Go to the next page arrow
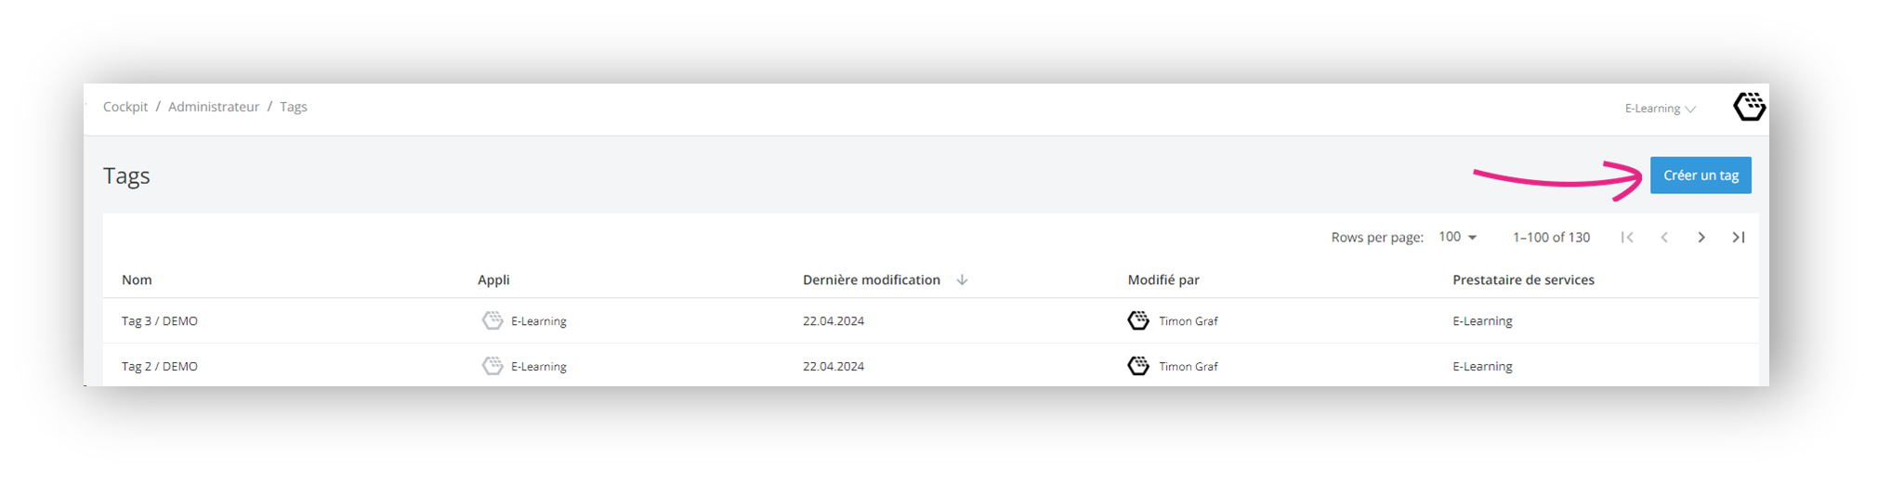 click(x=1701, y=238)
